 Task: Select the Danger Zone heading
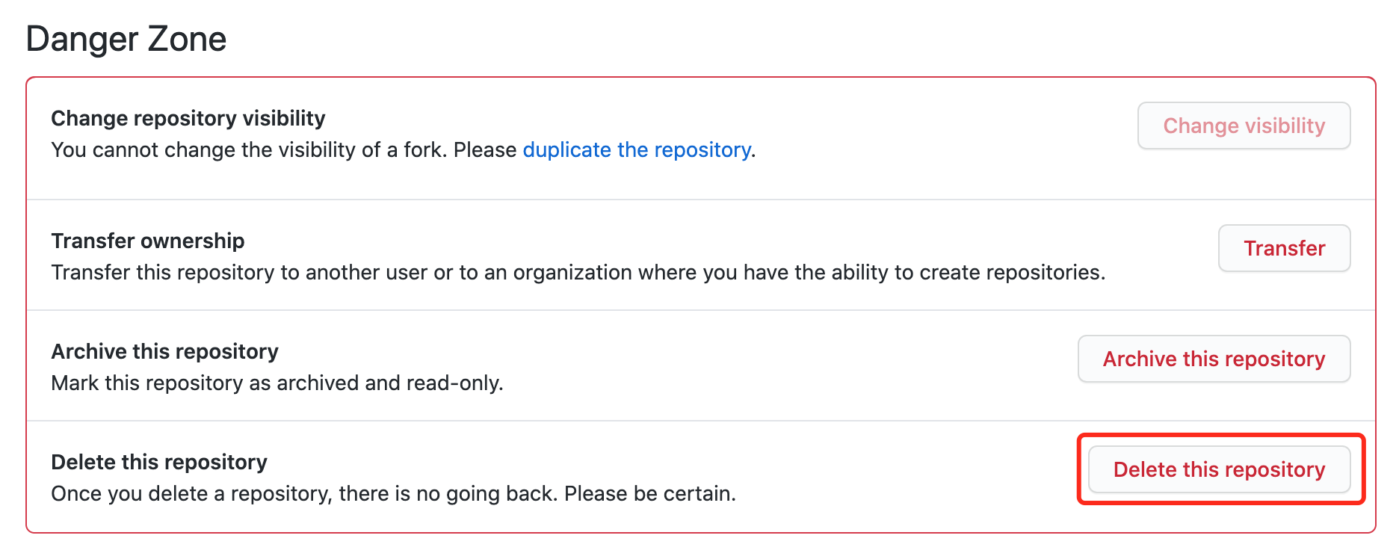click(x=126, y=39)
